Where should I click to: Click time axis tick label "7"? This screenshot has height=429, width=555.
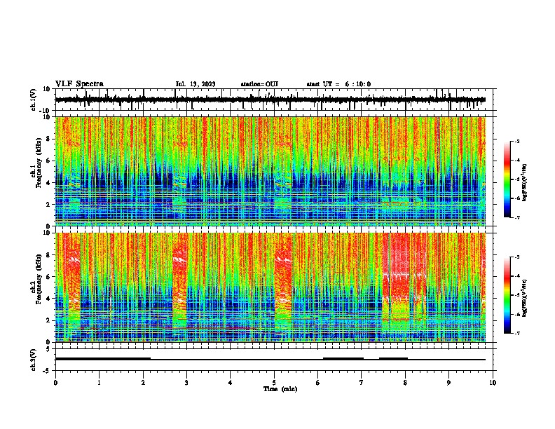(x=362, y=383)
